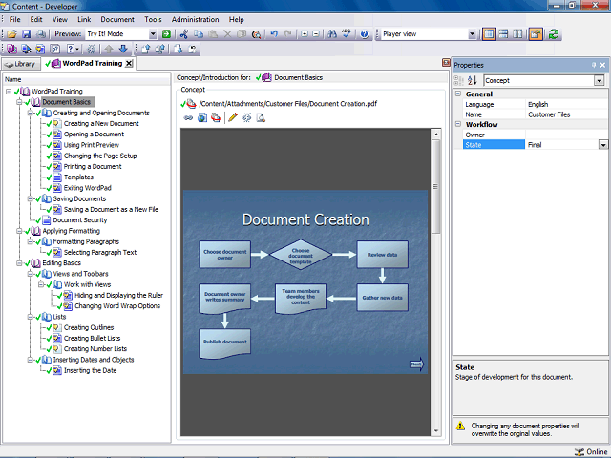
Task: Select the Printing a Document topic
Action: 93,167
